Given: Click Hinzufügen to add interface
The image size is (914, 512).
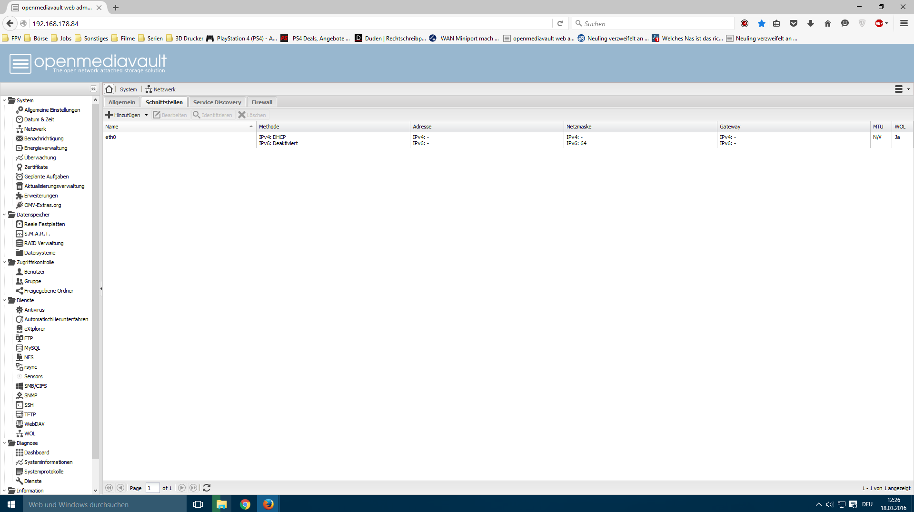Looking at the screenshot, I should pos(123,115).
